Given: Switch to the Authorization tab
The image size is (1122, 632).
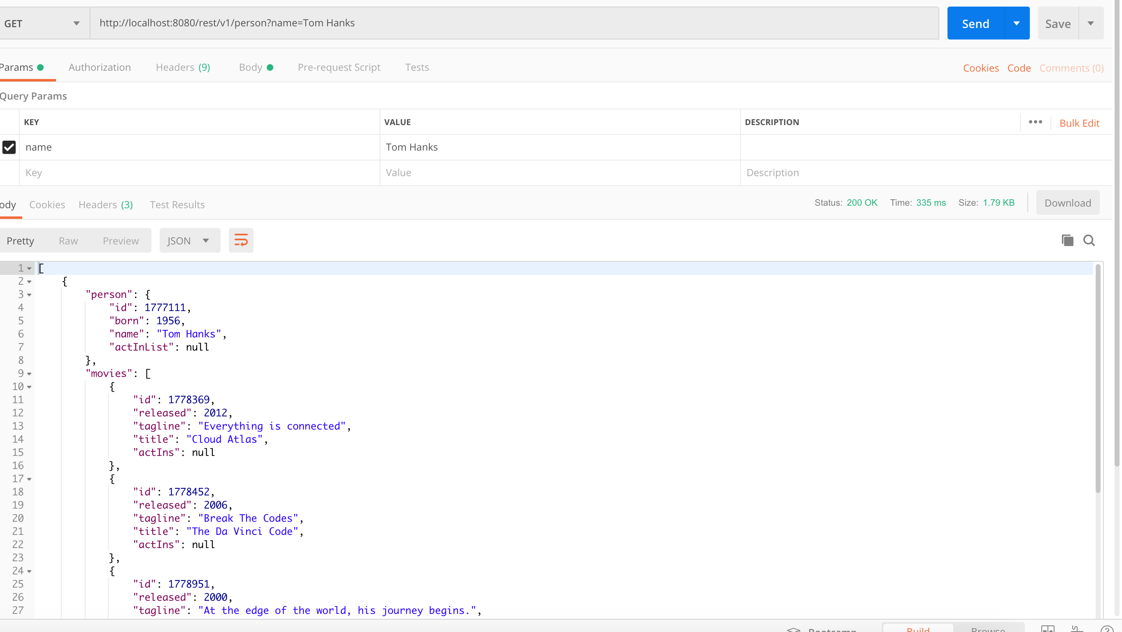Looking at the screenshot, I should [x=100, y=67].
